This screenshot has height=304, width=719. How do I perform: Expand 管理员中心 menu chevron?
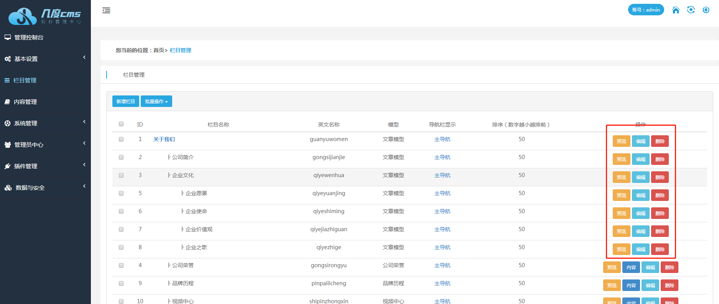[x=84, y=143]
